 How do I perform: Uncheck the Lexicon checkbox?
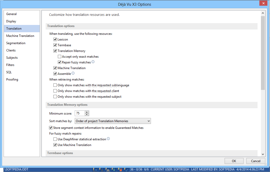[x=55, y=39]
